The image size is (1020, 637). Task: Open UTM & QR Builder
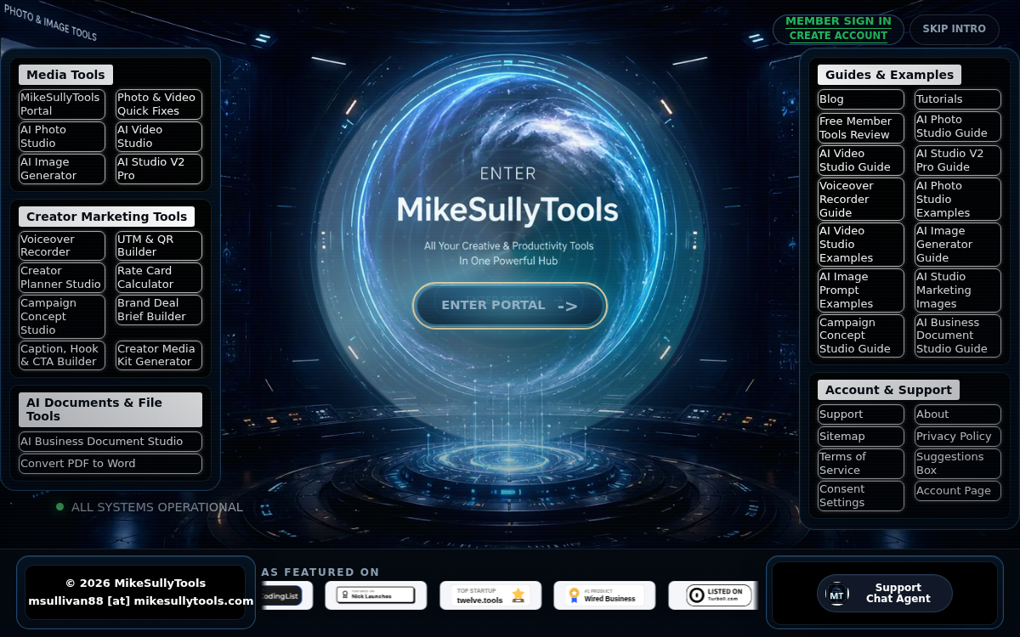point(159,245)
